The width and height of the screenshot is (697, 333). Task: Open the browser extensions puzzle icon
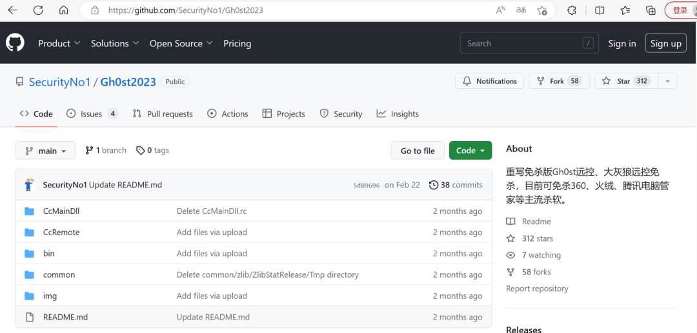(x=572, y=10)
